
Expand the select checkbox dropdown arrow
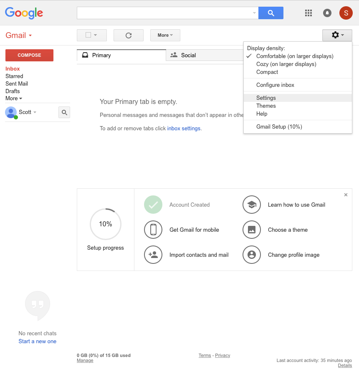tap(96, 35)
